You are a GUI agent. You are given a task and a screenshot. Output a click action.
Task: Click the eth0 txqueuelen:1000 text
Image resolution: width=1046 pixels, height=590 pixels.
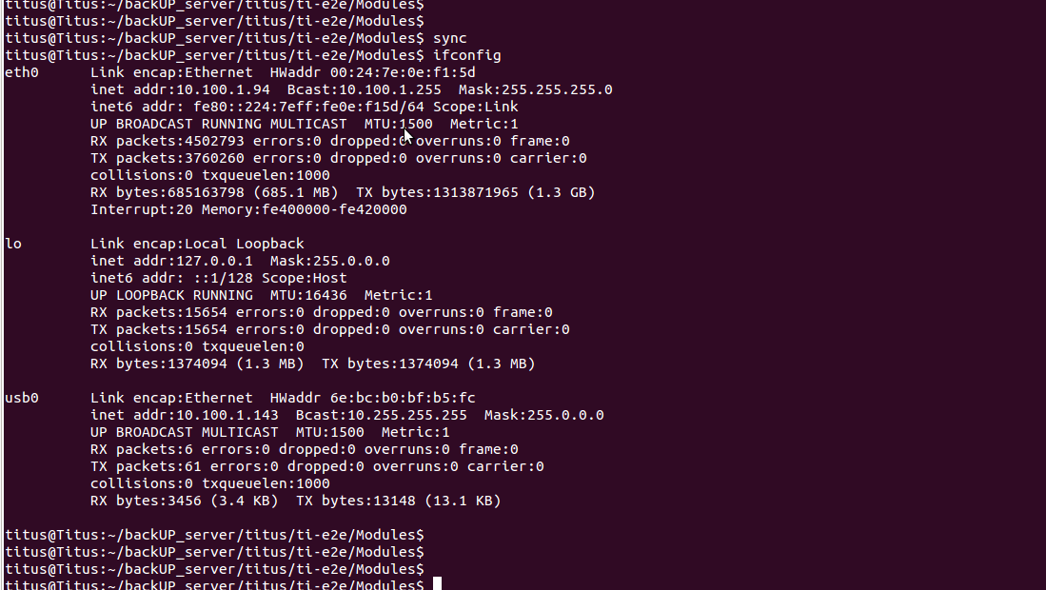coord(266,175)
